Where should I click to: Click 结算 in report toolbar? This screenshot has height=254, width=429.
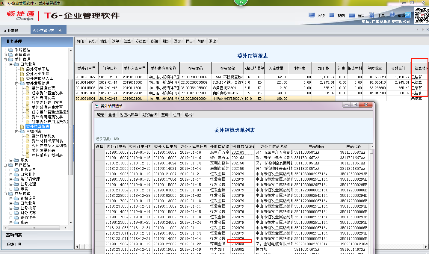click(127, 41)
